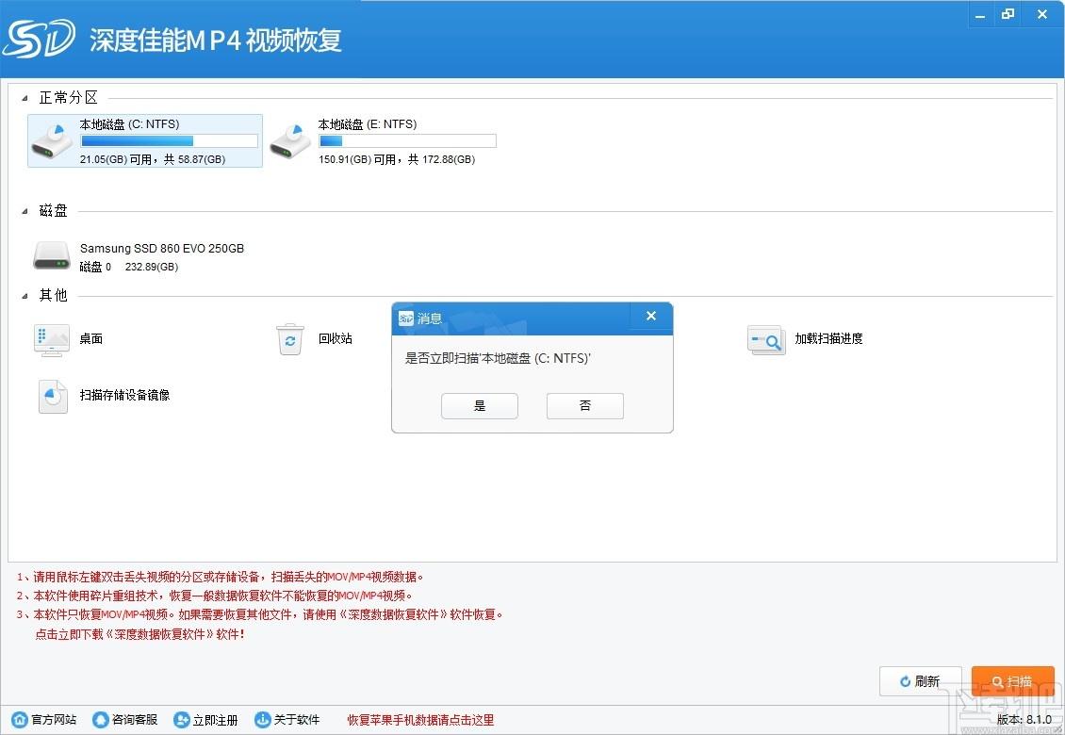
Task: Select the local disk C: drive icon
Action: tap(52, 141)
